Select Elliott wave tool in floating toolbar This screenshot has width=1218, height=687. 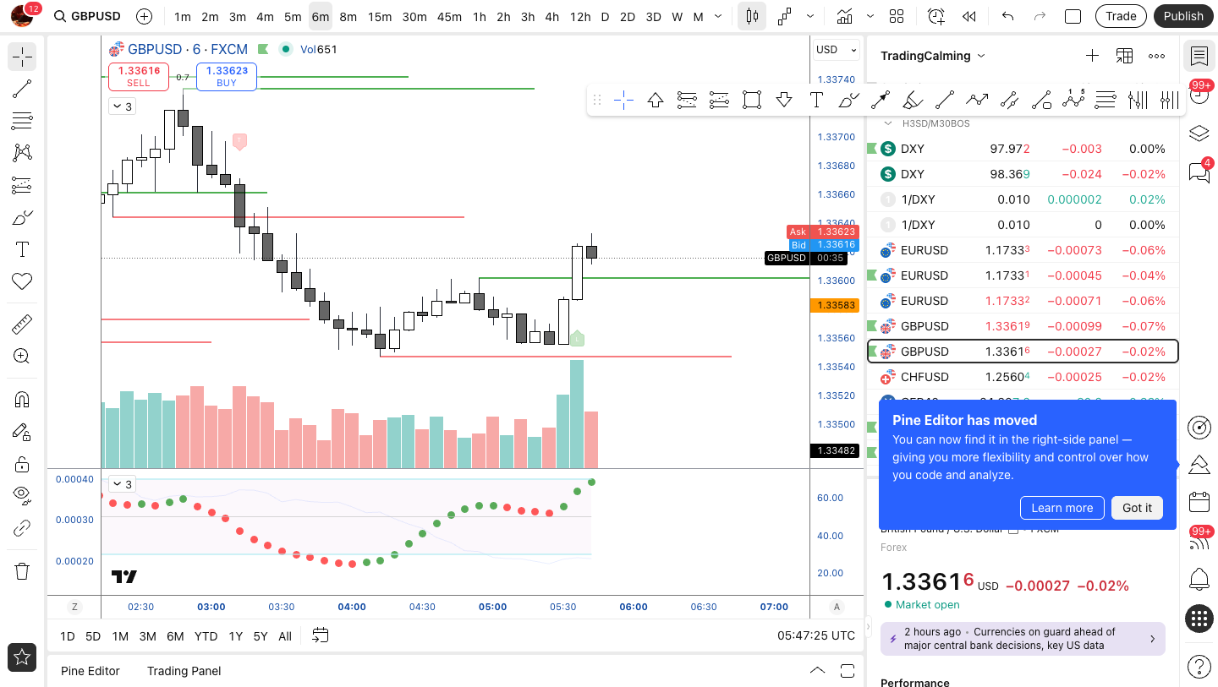(x=1073, y=101)
